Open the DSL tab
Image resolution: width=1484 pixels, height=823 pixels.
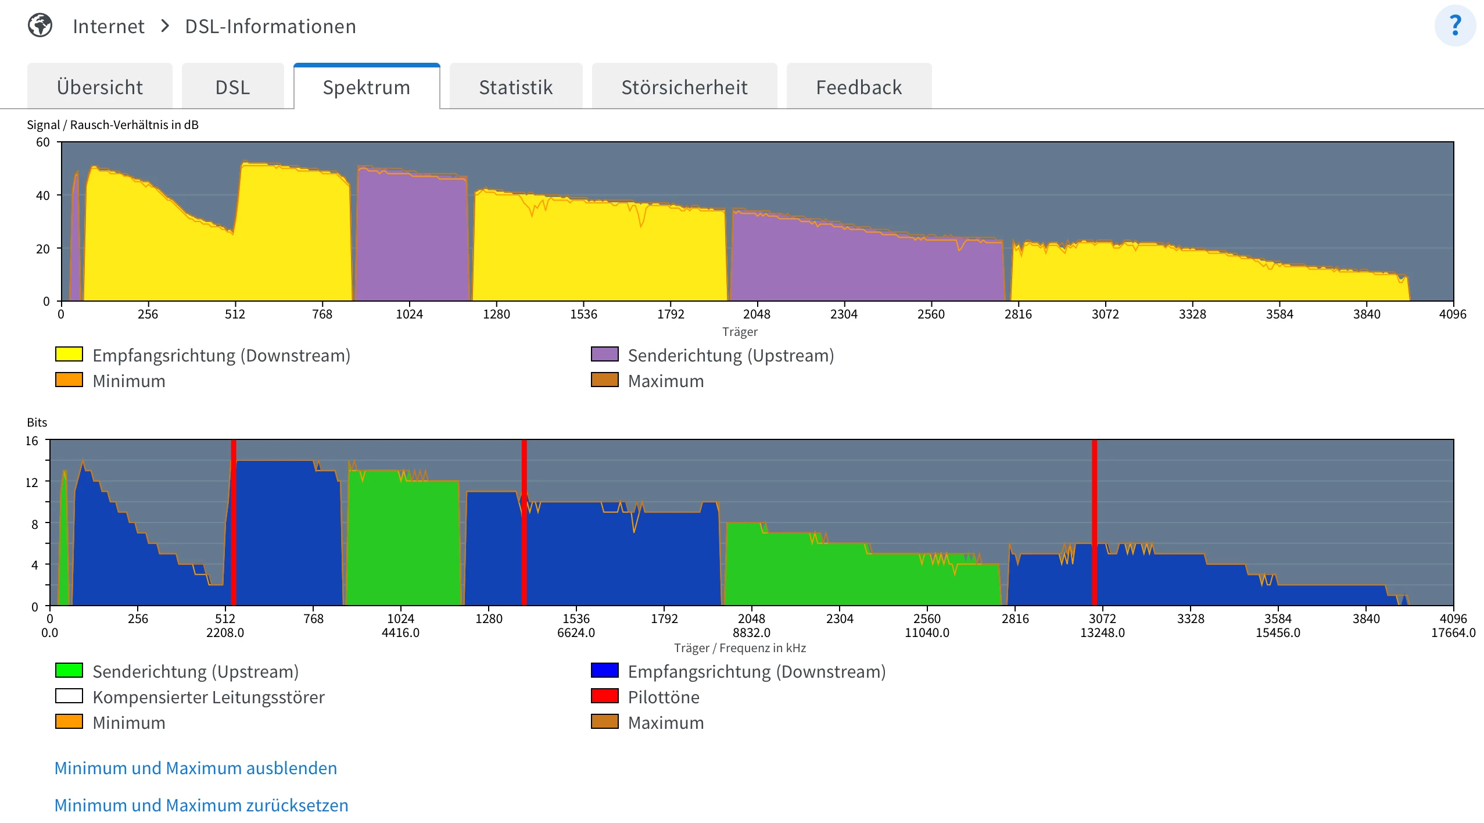[x=232, y=87]
